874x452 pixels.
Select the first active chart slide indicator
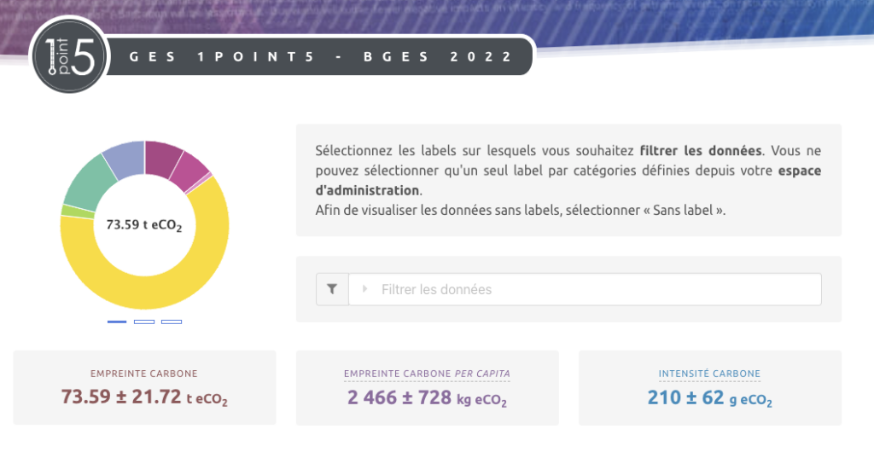(x=117, y=322)
